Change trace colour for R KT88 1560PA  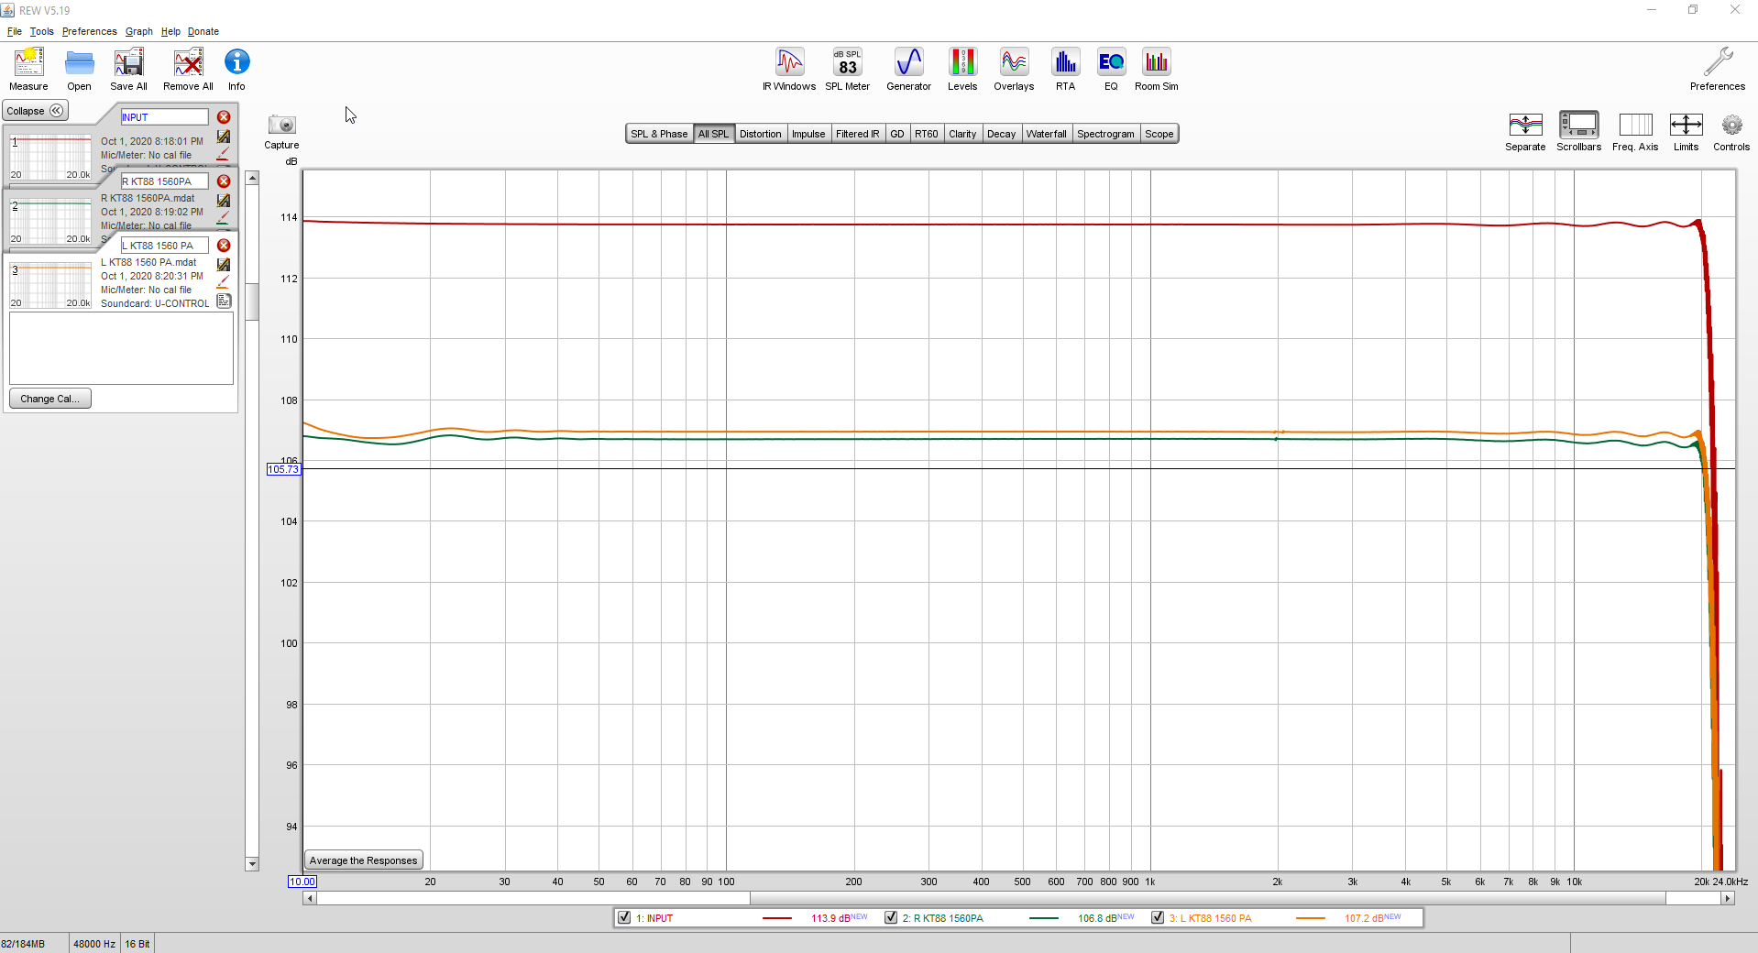tap(223, 218)
